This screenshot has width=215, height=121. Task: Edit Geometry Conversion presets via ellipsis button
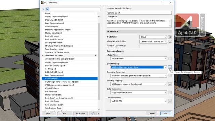(x=170, y=76)
